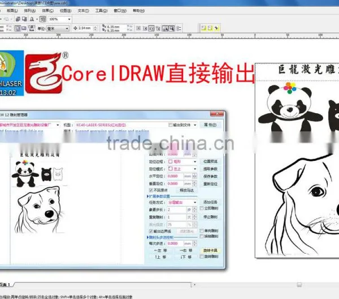The height and width of the screenshot is (299, 339).
Task: Click the Export icon in standard toolbar
Action: pos(25,19)
